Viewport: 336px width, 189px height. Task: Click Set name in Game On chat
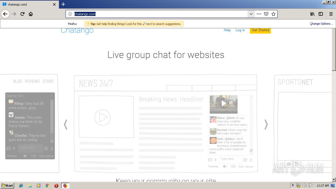(x=46, y=156)
